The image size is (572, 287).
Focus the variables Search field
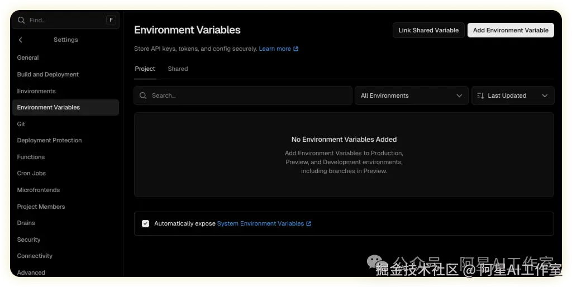coord(243,95)
